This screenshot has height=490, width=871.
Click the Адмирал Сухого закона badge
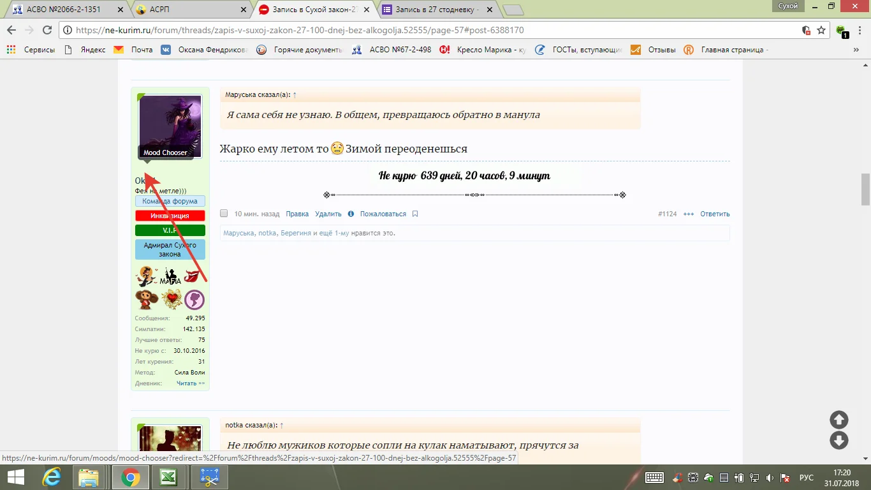click(x=170, y=249)
